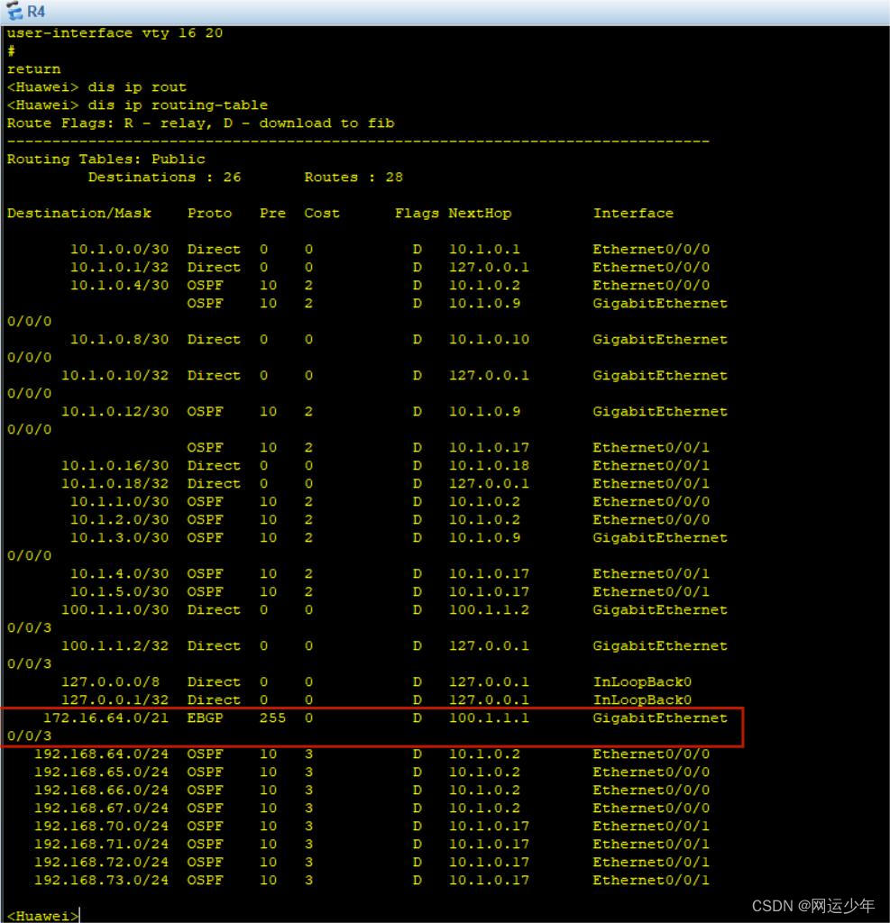The image size is (890, 923).
Task: Select destination 100.1.1.2/32
Action: pos(115,645)
